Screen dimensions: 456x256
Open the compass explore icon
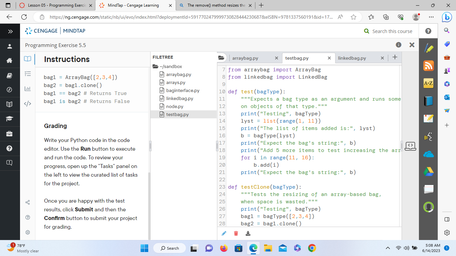click(10, 90)
